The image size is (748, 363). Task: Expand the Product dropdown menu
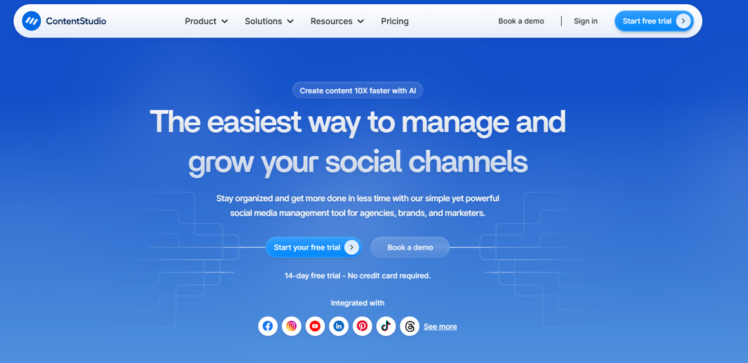(206, 21)
